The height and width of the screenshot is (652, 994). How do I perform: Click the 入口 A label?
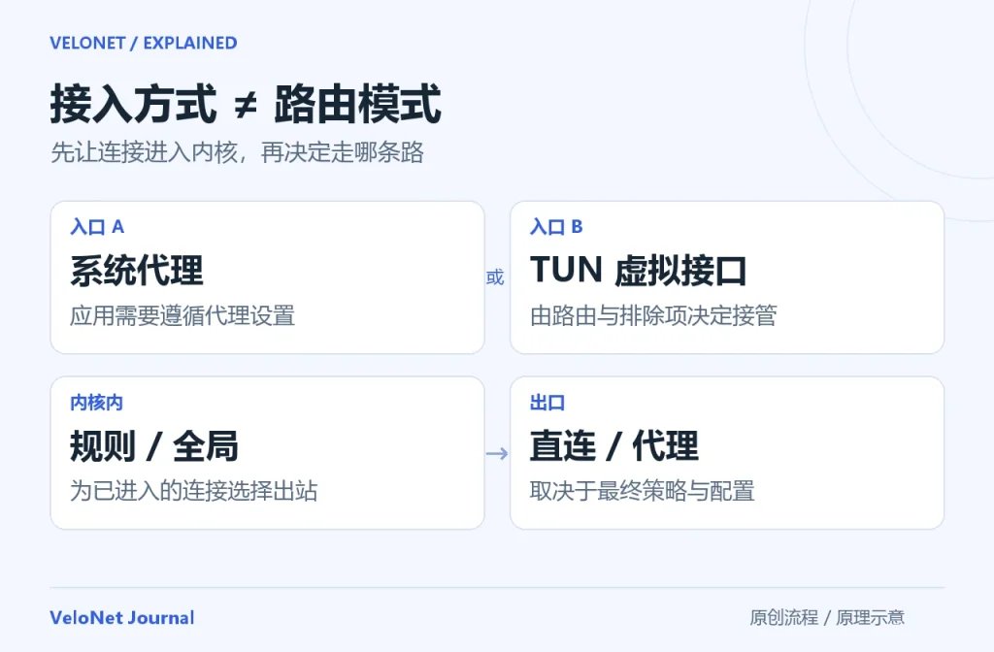(x=97, y=227)
